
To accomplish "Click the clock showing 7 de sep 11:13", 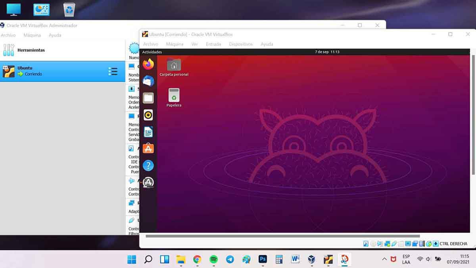I will coord(327,52).
